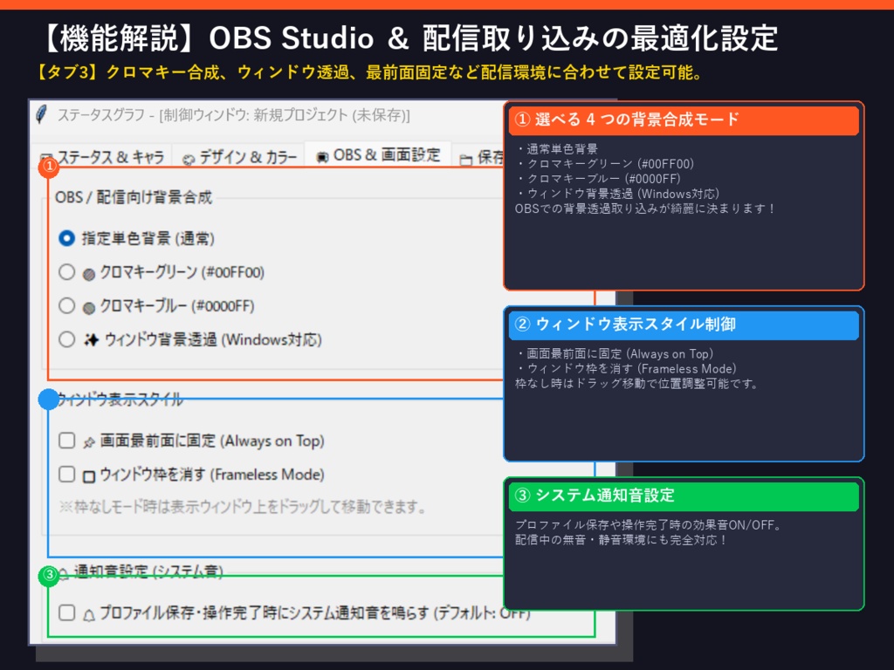Click the ウィンドウ表示スタイル group label
The image size is (894, 670).
pyautogui.click(x=120, y=400)
